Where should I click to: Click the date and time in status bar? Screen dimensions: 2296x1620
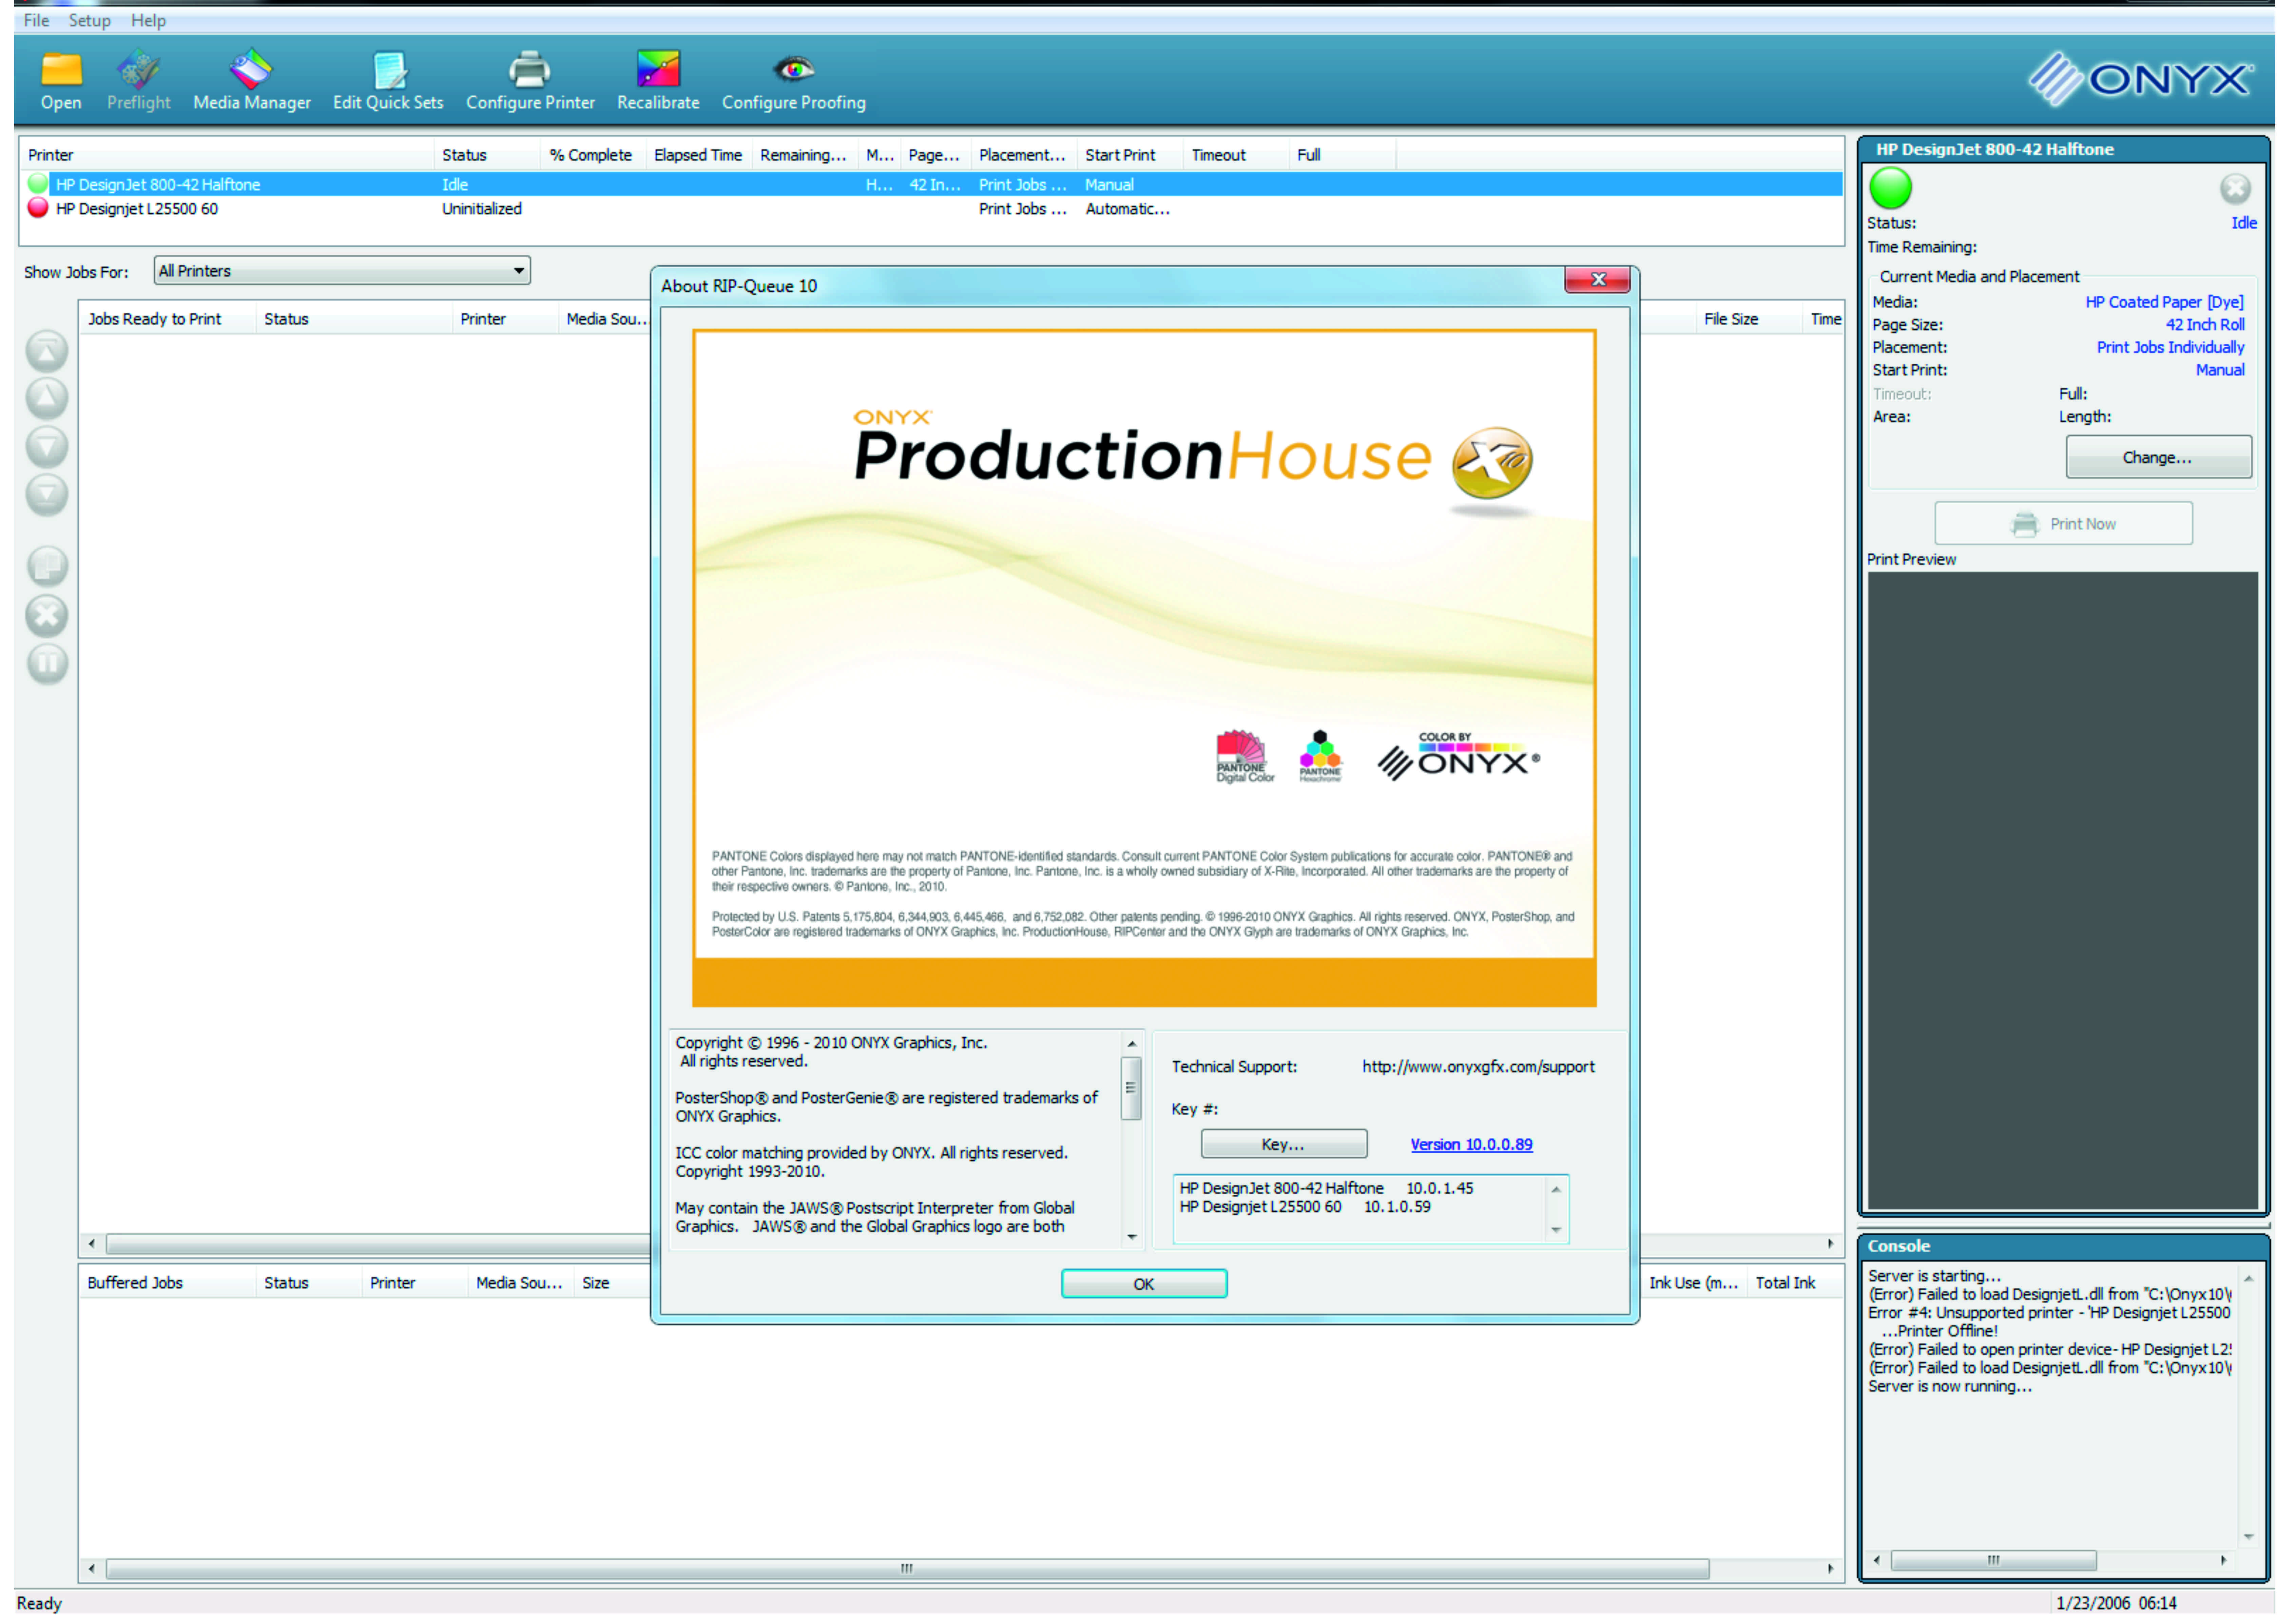point(2116,1603)
